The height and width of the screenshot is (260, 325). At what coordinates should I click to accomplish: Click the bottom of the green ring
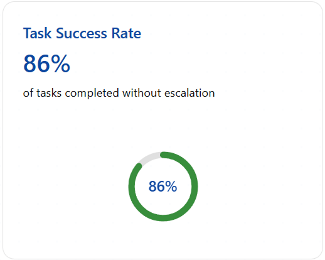163,218
